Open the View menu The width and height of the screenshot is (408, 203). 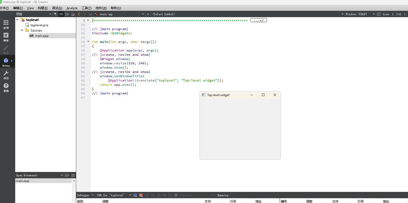point(30,8)
